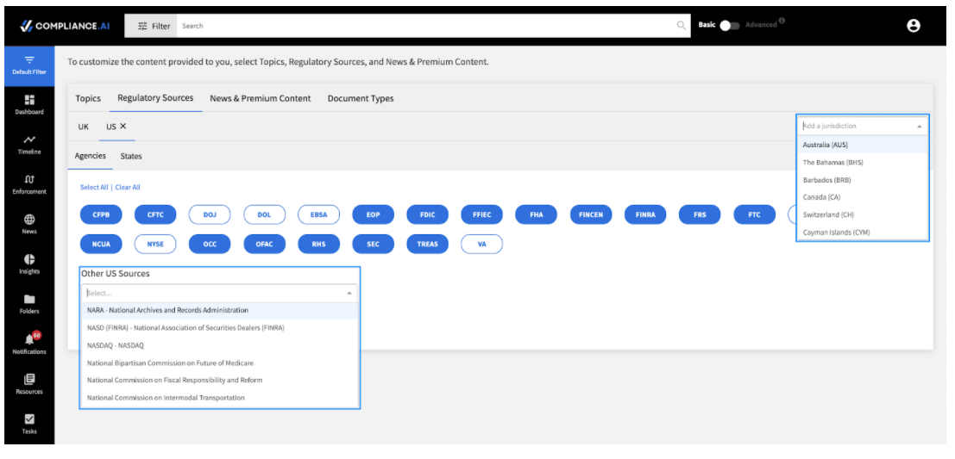Go to Enforcement in the sidebar

[x=29, y=185]
